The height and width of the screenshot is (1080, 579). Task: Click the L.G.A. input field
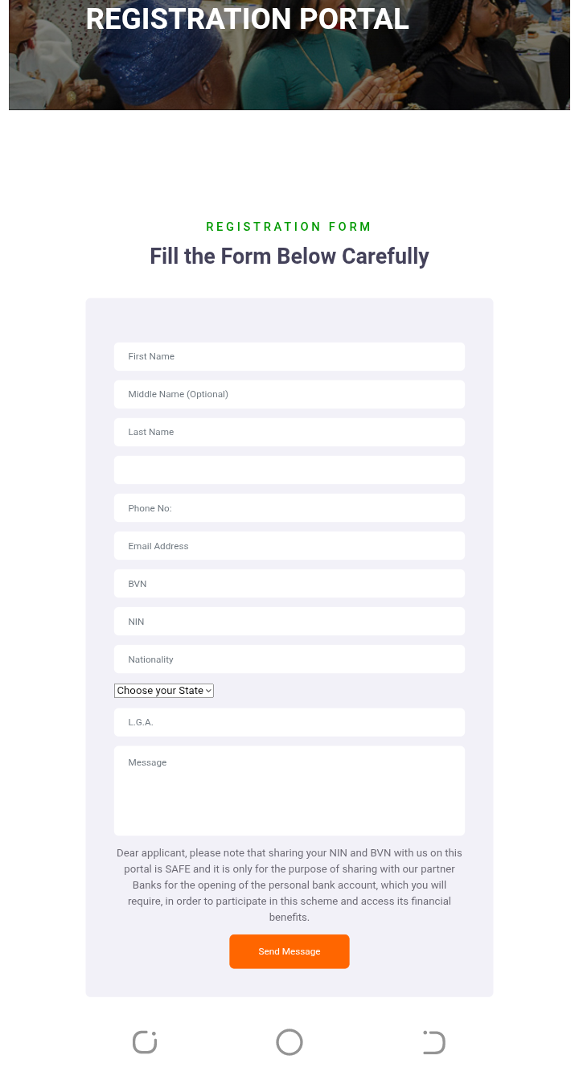289,722
